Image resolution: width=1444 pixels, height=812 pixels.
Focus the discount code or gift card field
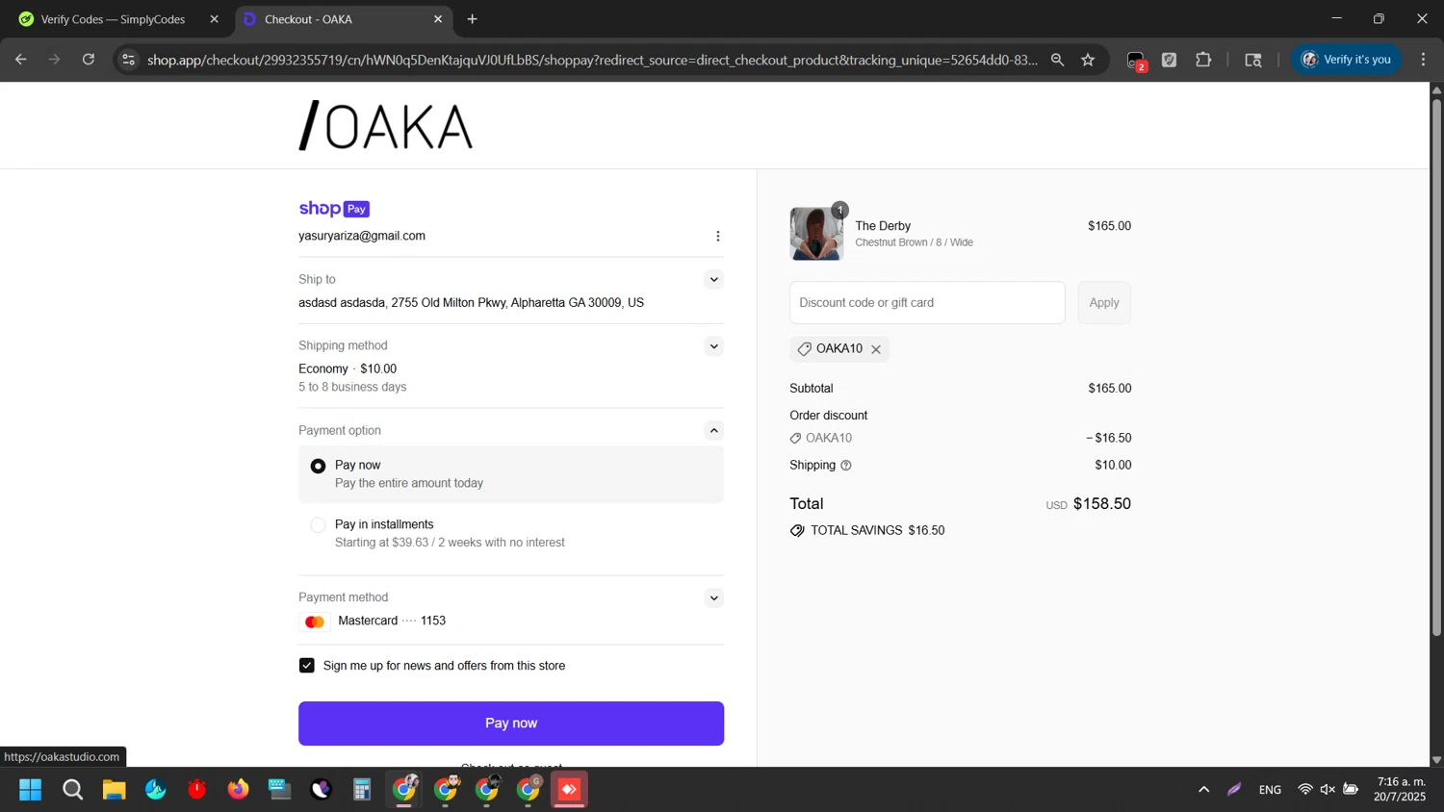coord(927,303)
